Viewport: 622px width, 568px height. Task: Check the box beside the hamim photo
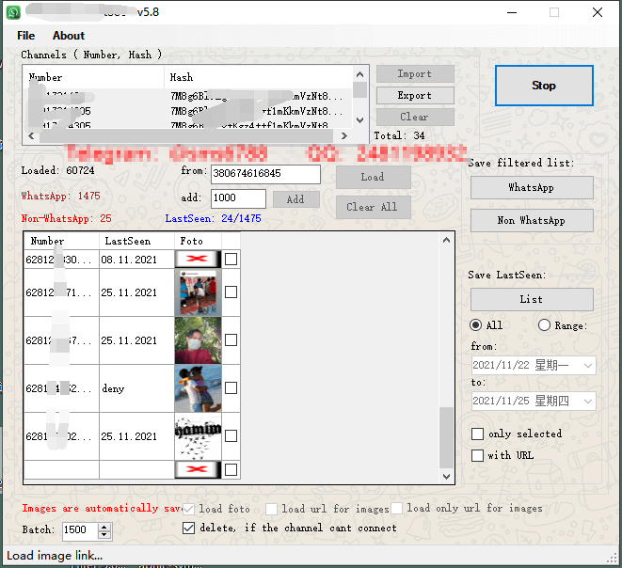pyautogui.click(x=231, y=436)
